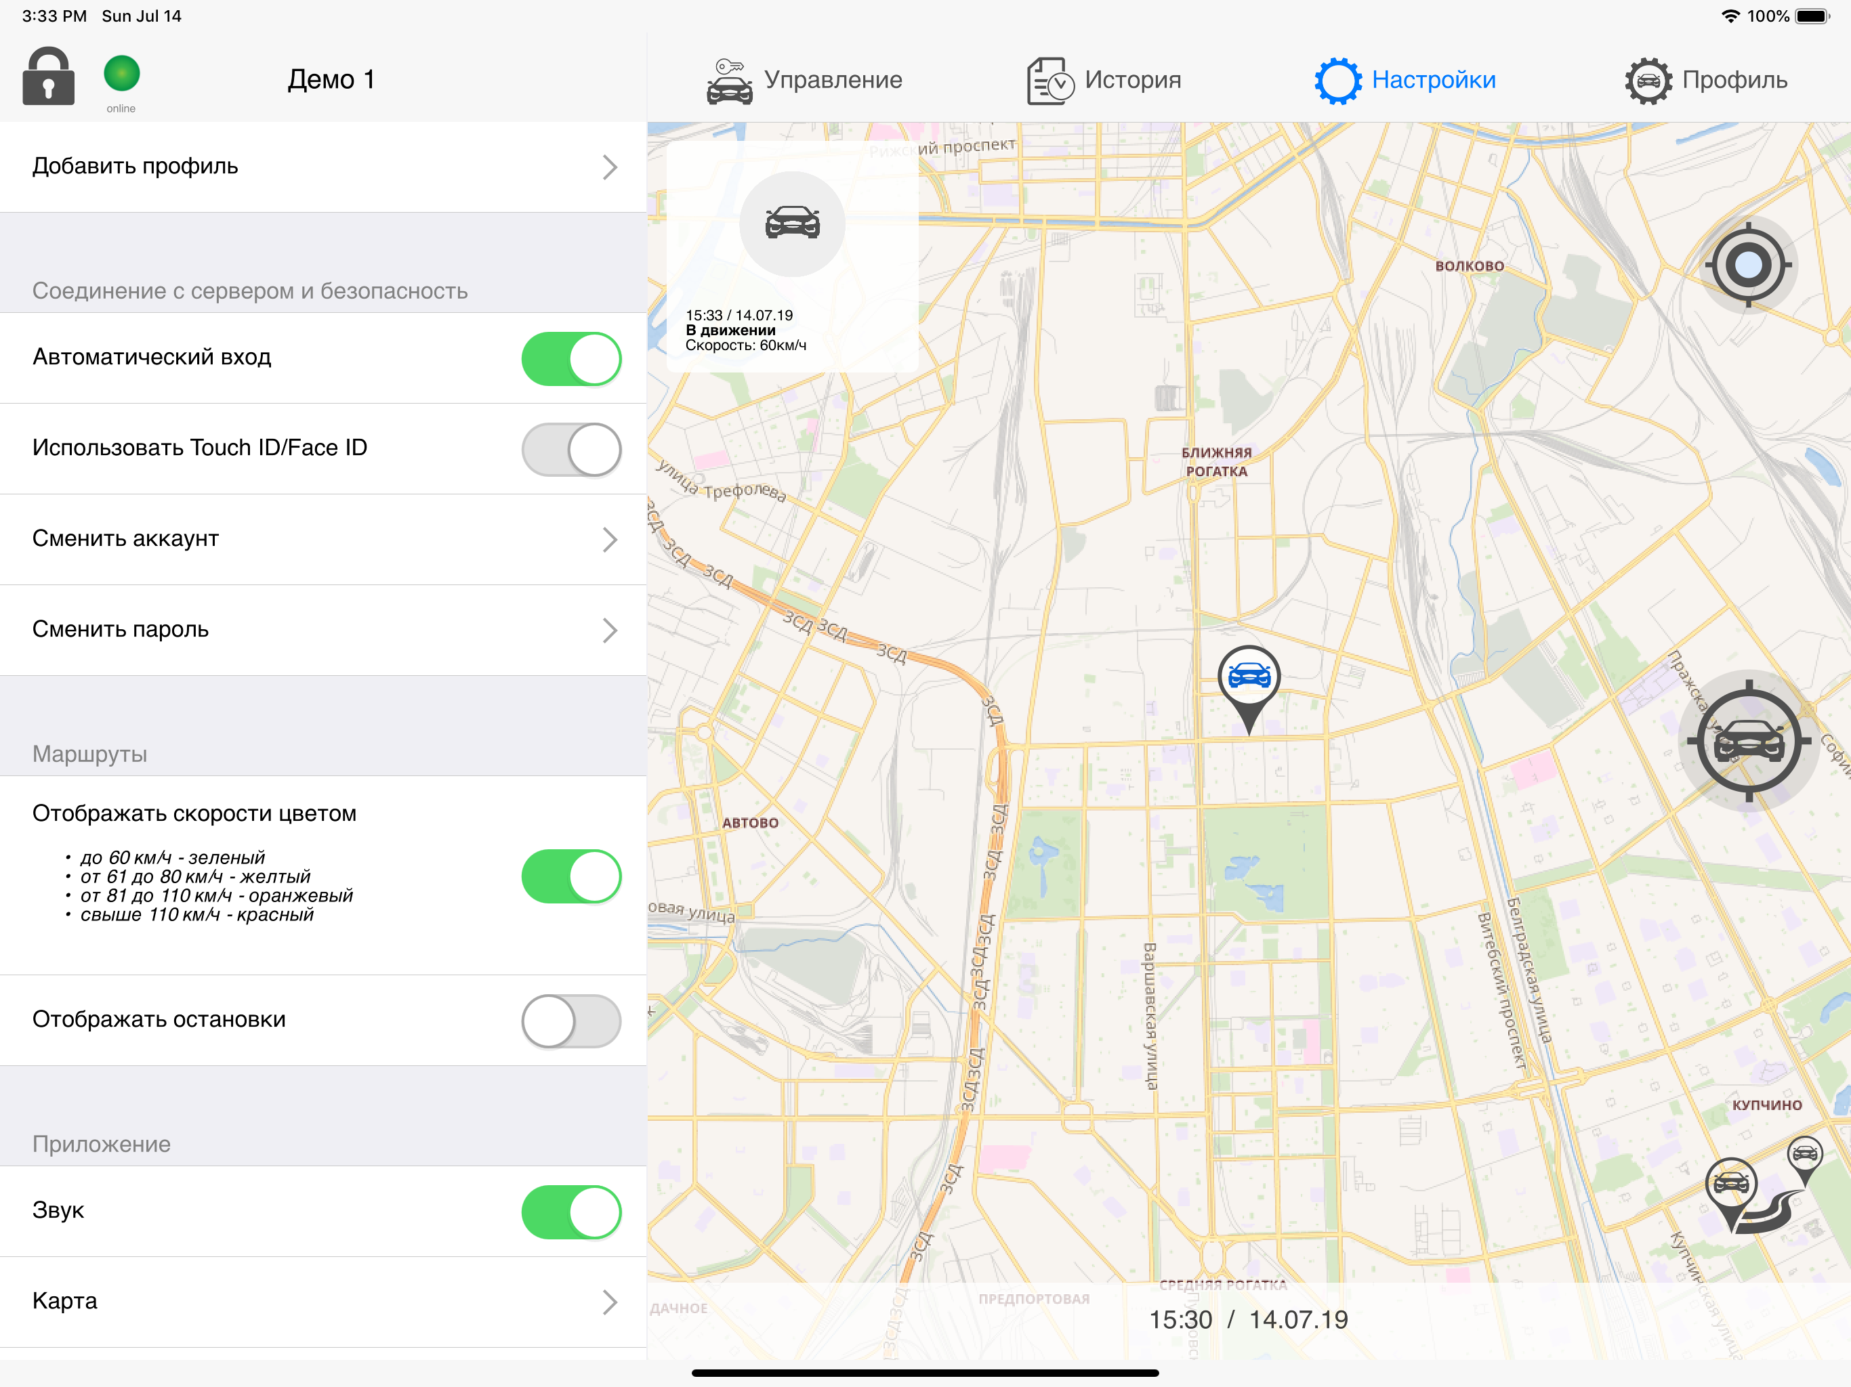Enable Отображать остановки switch
This screenshot has height=1387, width=1851.
click(x=572, y=1021)
